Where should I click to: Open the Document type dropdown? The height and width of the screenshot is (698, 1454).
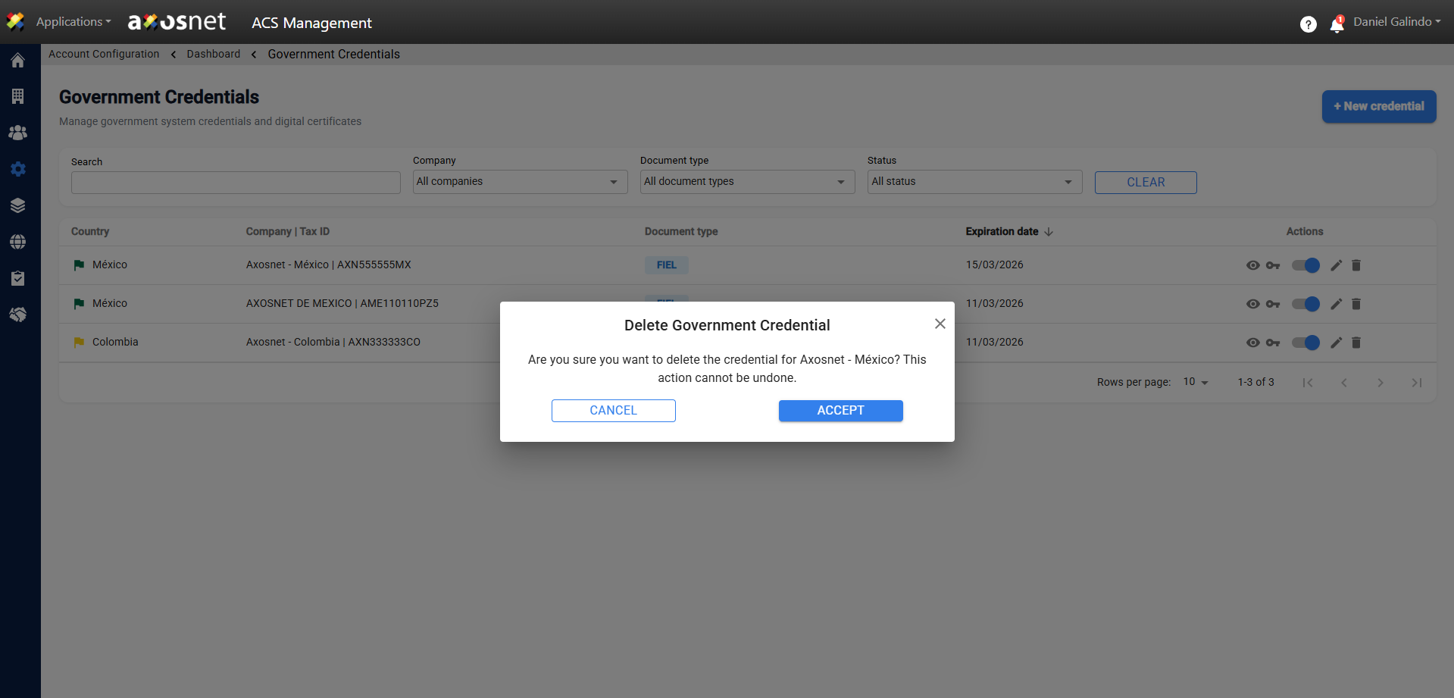[x=747, y=182]
